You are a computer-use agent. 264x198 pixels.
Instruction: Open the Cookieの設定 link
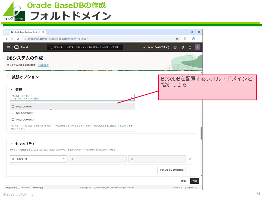38,188
